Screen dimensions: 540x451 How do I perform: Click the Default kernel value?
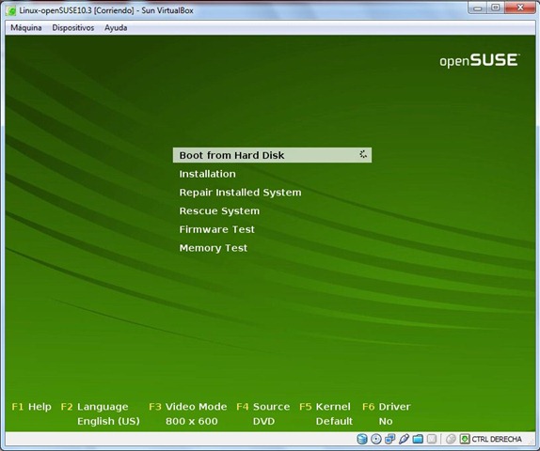(334, 422)
